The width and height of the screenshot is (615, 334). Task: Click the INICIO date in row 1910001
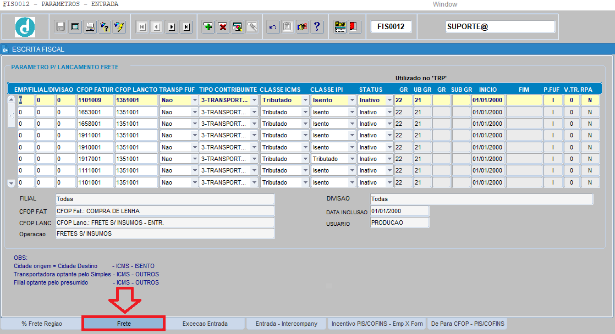[x=488, y=147]
